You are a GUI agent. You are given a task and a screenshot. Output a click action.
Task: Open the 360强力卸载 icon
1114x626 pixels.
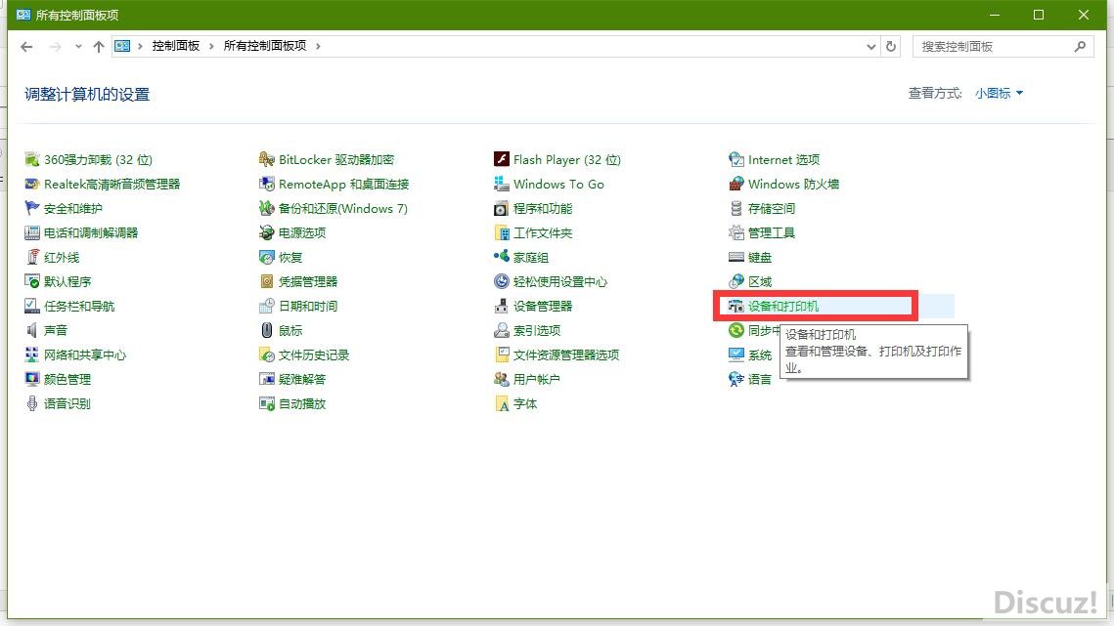32,160
